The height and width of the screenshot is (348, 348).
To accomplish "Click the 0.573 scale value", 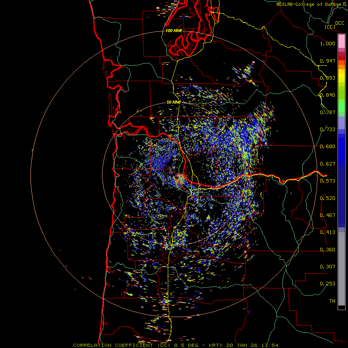I will tap(328, 181).
